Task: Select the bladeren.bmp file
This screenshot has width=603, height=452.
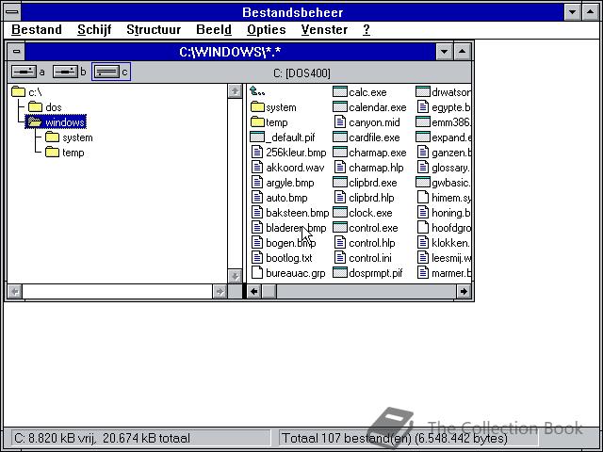Action: 288,228
